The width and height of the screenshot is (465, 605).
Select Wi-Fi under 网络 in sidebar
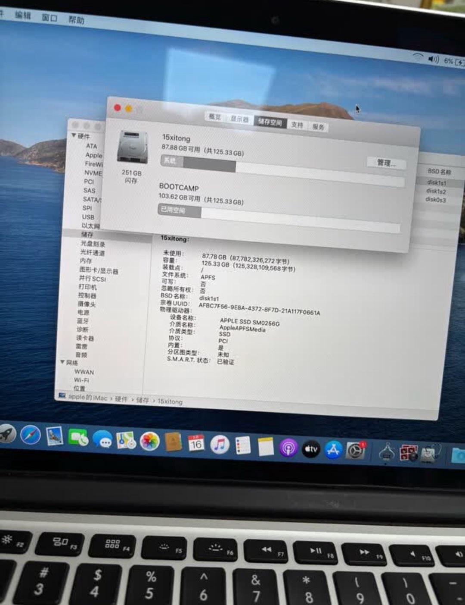click(x=81, y=380)
